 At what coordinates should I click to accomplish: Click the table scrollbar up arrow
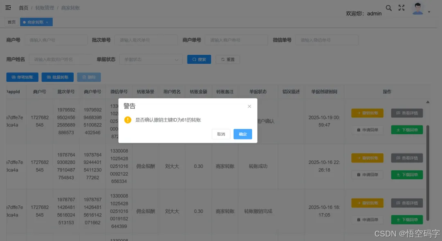(x=428, y=102)
